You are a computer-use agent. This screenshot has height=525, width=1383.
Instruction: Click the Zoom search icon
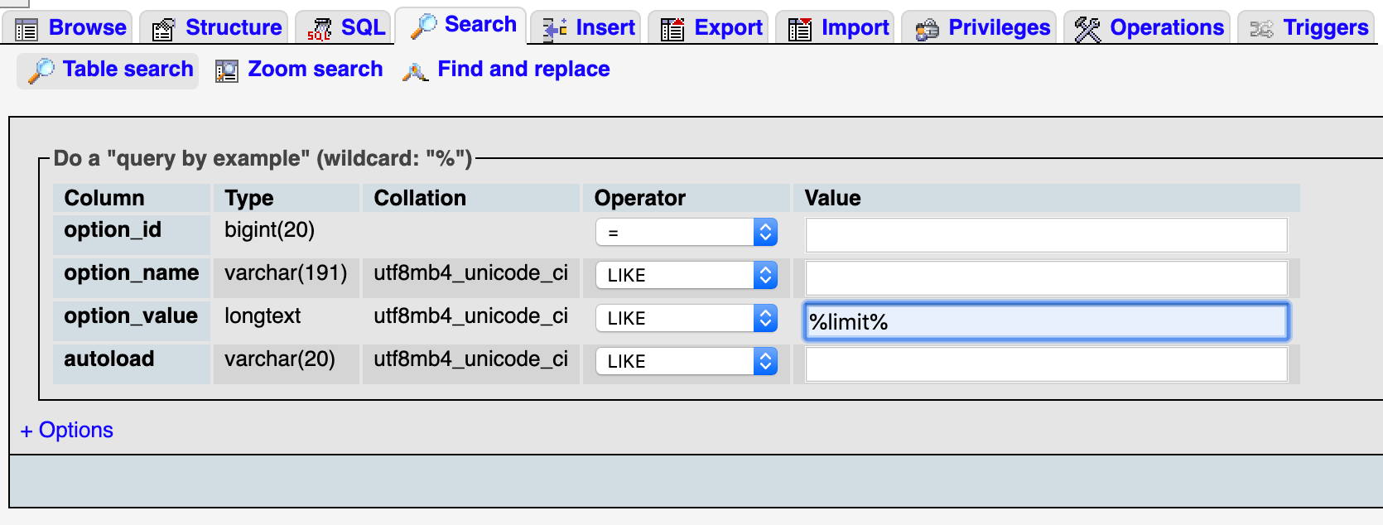(227, 71)
